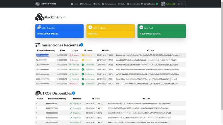Click checkmark icon on Saldo Total card
This screenshot has width=223, height=125.
(141, 27)
